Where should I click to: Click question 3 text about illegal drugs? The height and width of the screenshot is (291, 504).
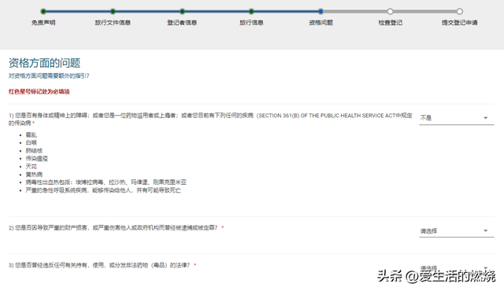(x=99, y=265)
